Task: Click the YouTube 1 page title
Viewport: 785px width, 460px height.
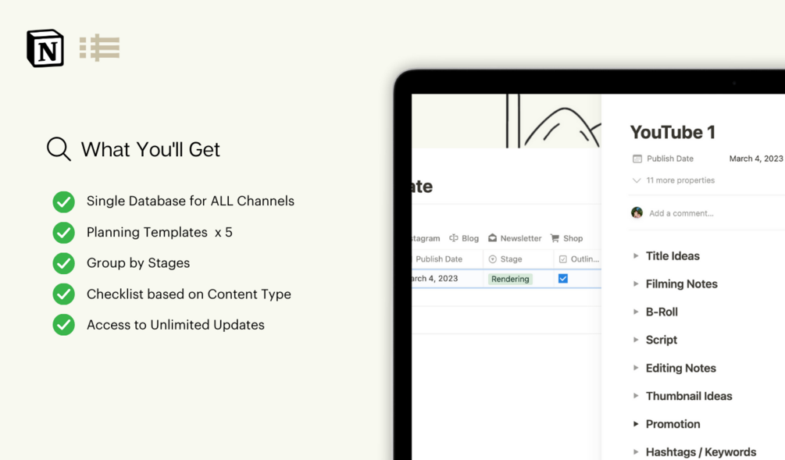Action: (673, 132)
